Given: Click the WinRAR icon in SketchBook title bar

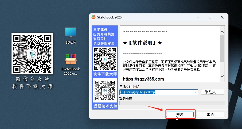Looking at the screenshot, I should 93,17.
